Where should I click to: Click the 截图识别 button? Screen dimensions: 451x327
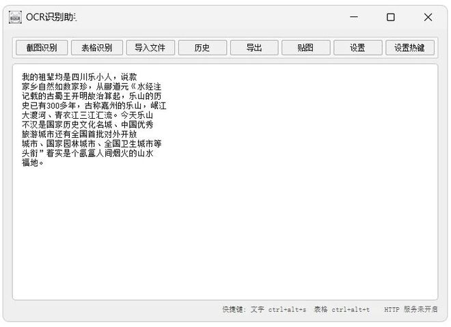42,48
